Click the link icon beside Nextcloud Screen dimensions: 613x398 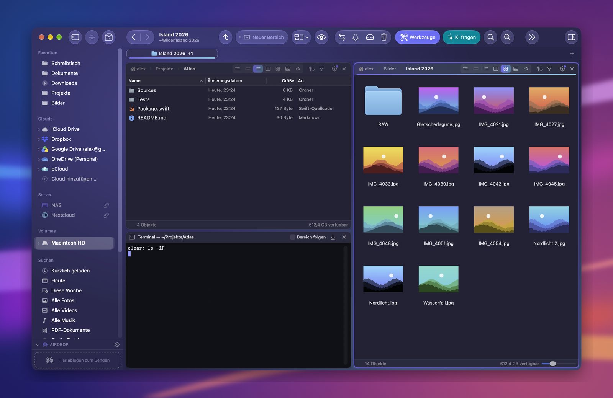point(106,215)
